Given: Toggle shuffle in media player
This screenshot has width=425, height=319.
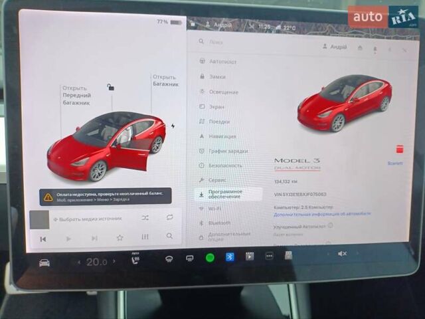Looking at the screenshot, I should coord(145,218).
